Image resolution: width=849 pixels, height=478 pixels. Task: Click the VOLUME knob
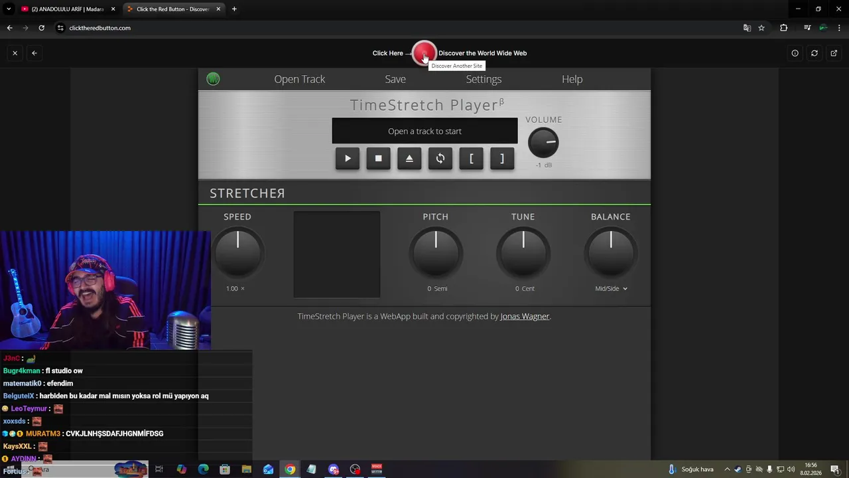543,143
